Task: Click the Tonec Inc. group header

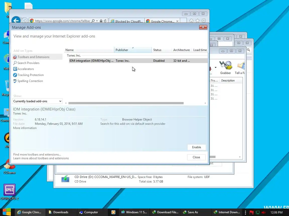Action: pos(74,55)
